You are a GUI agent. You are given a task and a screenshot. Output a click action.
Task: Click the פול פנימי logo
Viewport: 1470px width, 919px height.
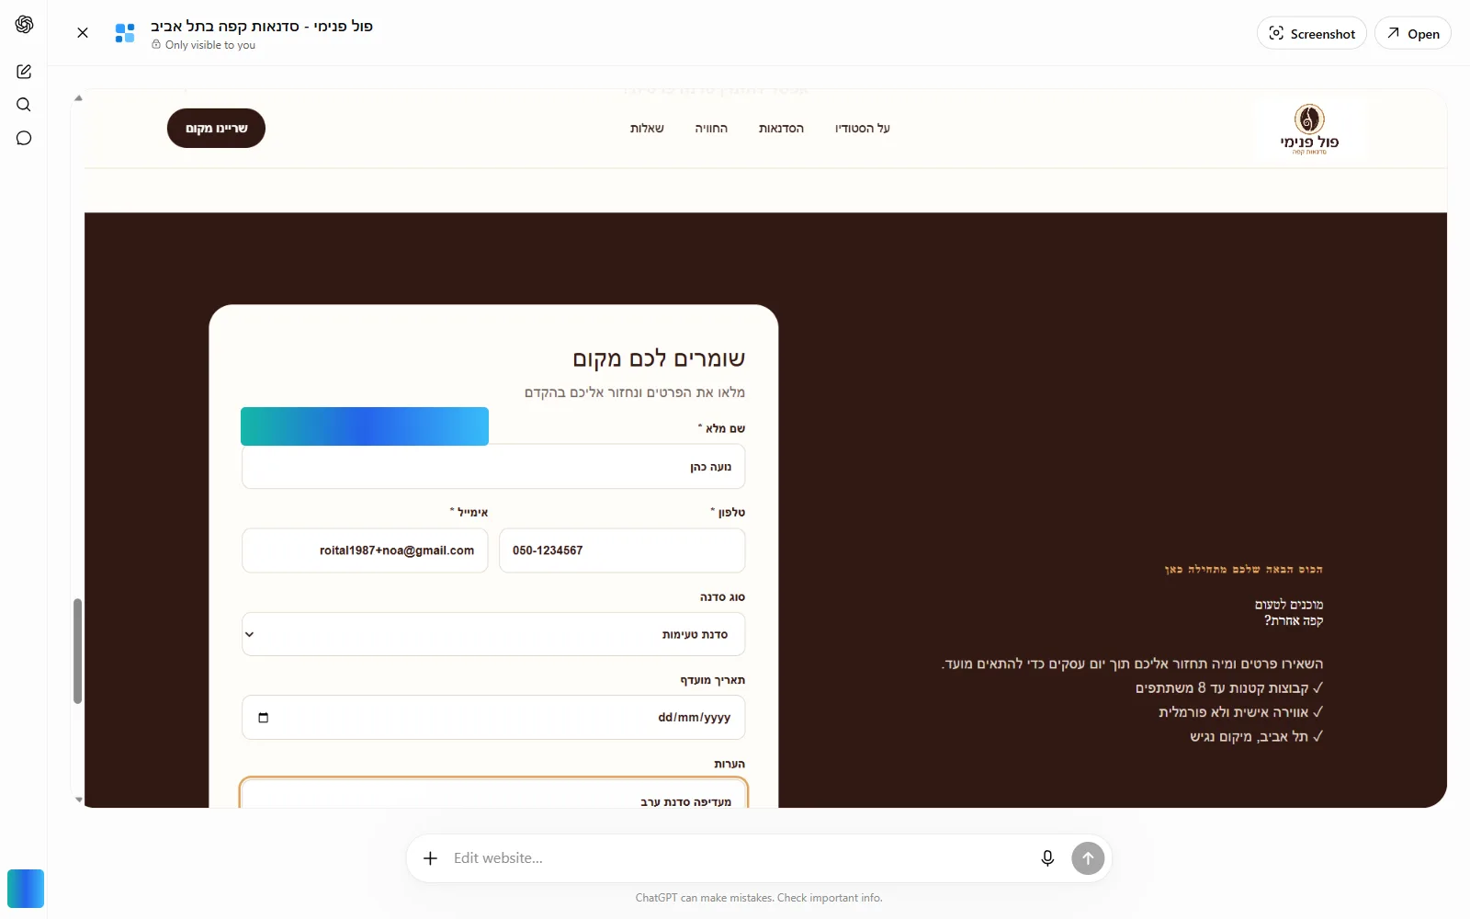point(1309,130)
